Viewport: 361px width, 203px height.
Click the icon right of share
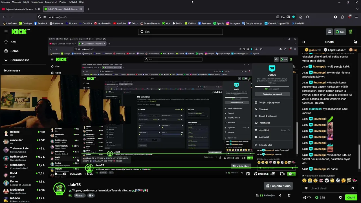(x=289, y=195)
